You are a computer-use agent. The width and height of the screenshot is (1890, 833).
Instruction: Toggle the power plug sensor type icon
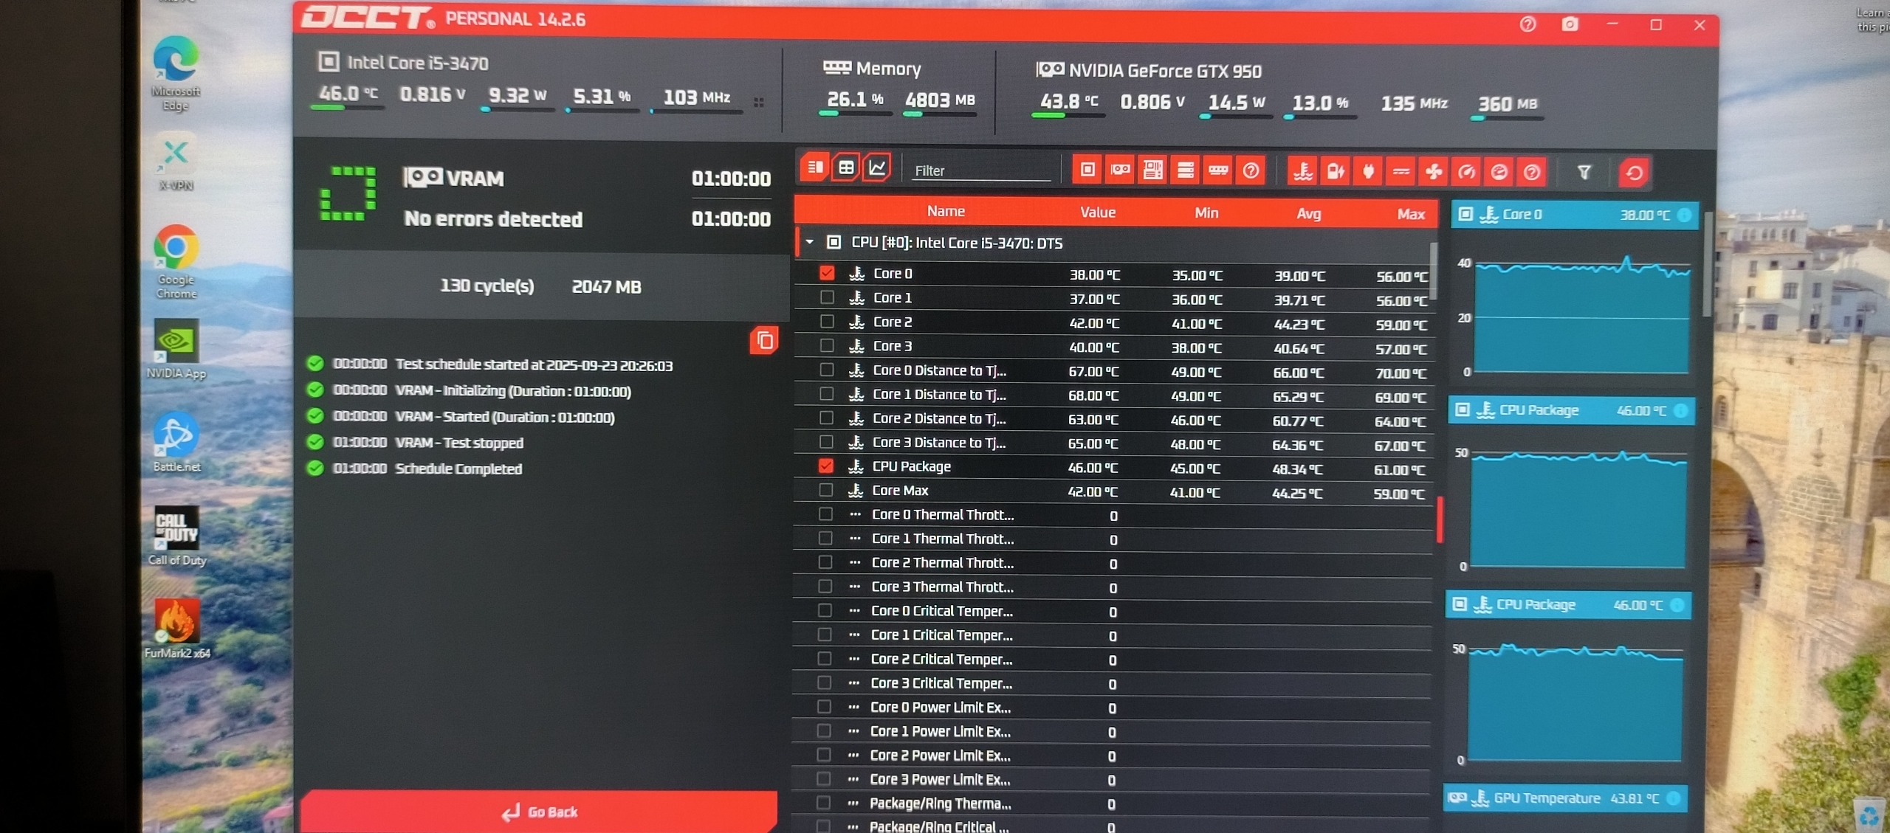pyautogui.click(x=1368, y=172)
